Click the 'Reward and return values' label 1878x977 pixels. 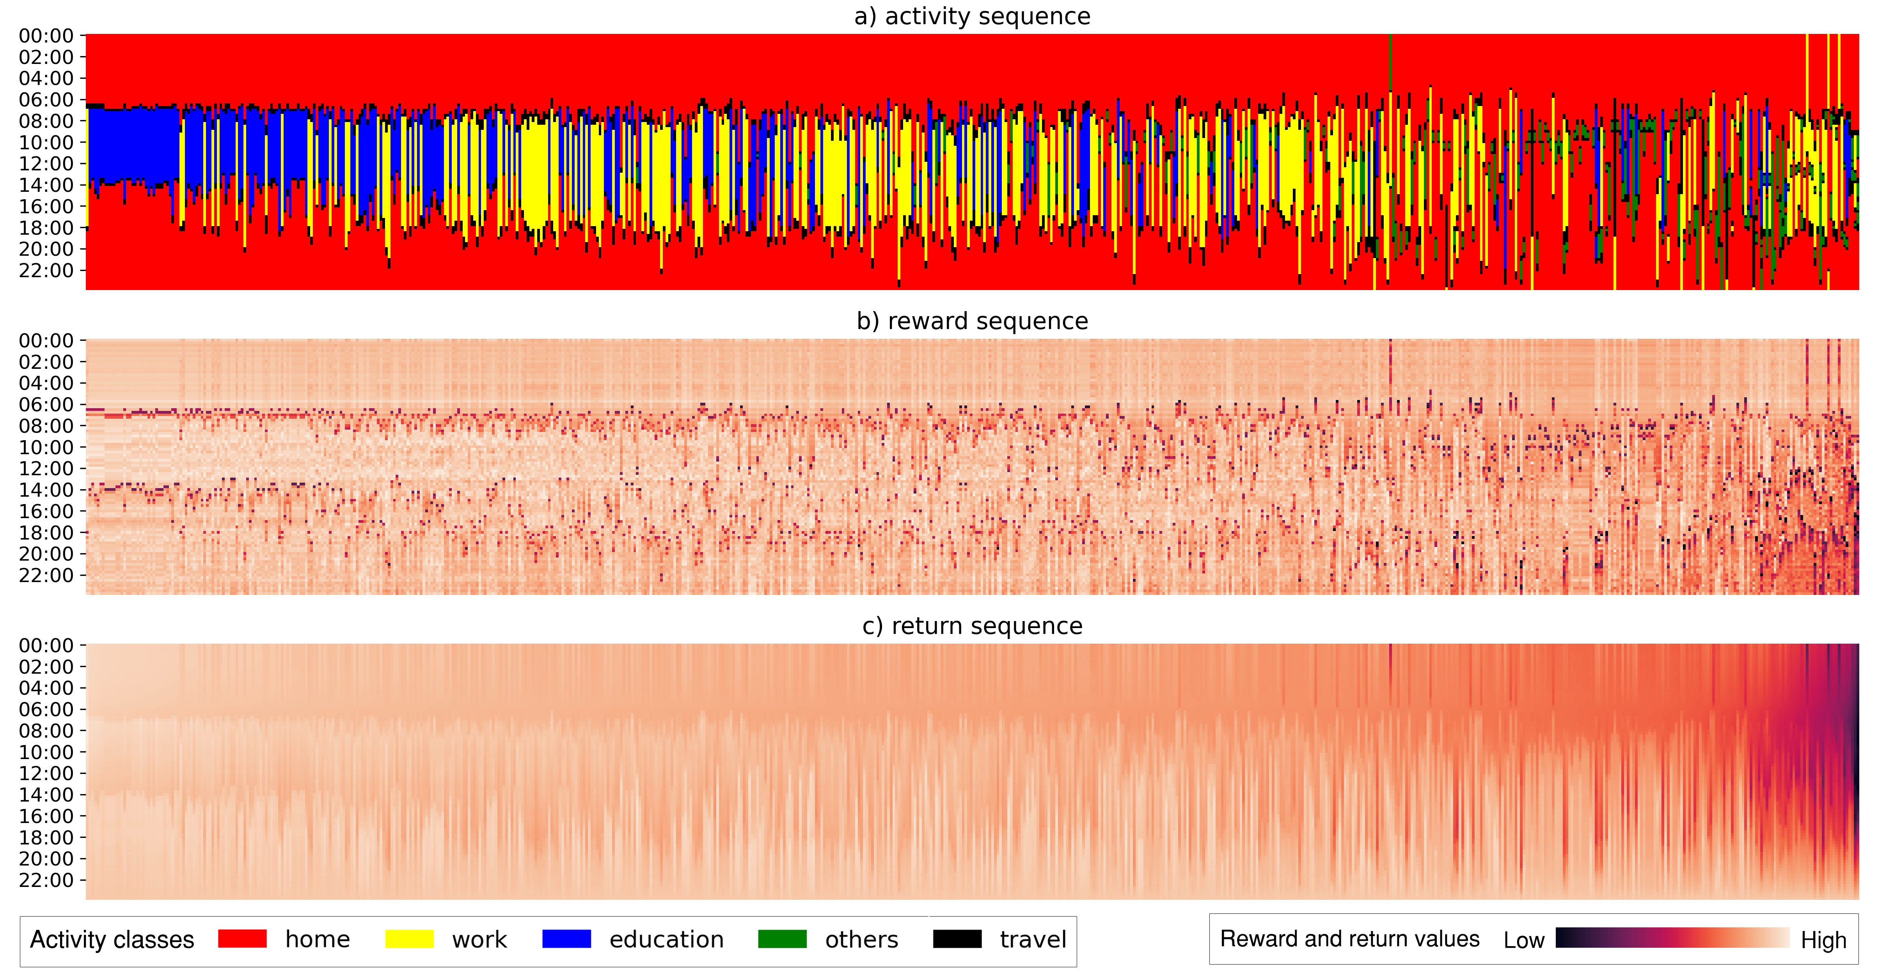pyautogui.click(x=1349, y=938)
